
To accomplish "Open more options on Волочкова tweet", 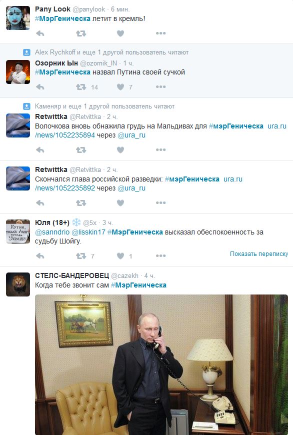I will 160,150.
